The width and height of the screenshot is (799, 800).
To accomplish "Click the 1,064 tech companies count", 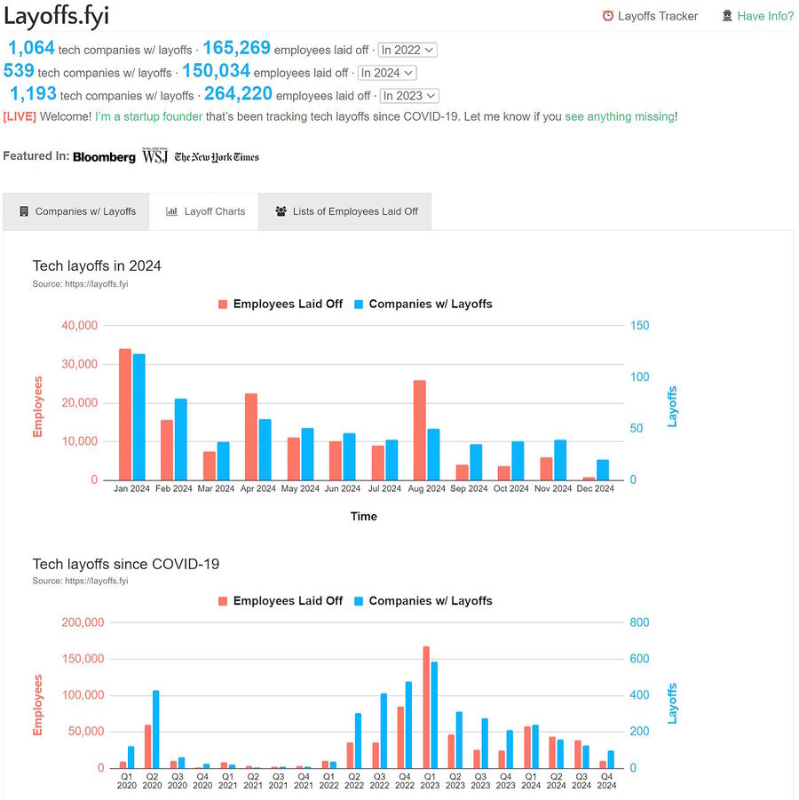I will [x=32, y=48].
